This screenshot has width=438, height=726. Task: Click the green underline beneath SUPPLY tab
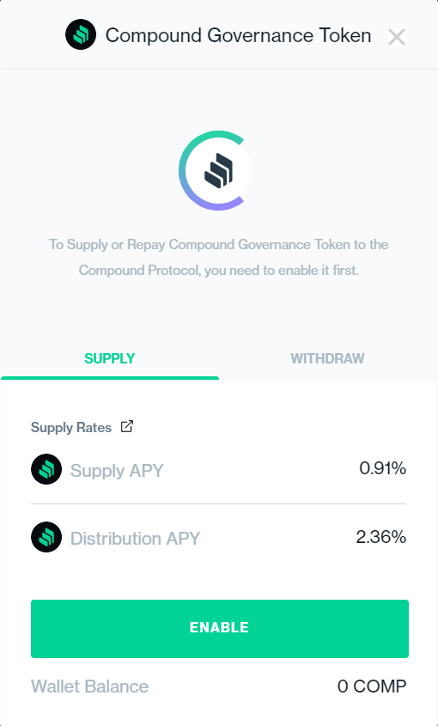tap(110, 378)
